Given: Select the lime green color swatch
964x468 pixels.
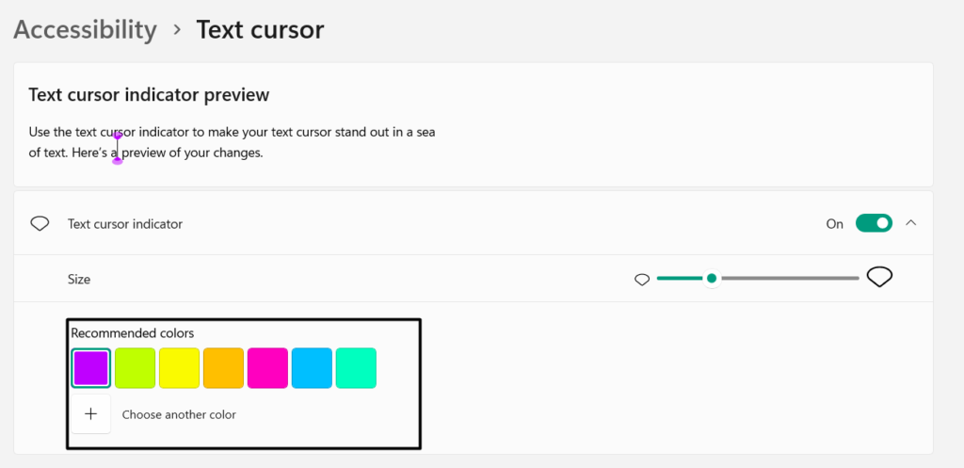Looking at the screenshot, I should (136, 368).
